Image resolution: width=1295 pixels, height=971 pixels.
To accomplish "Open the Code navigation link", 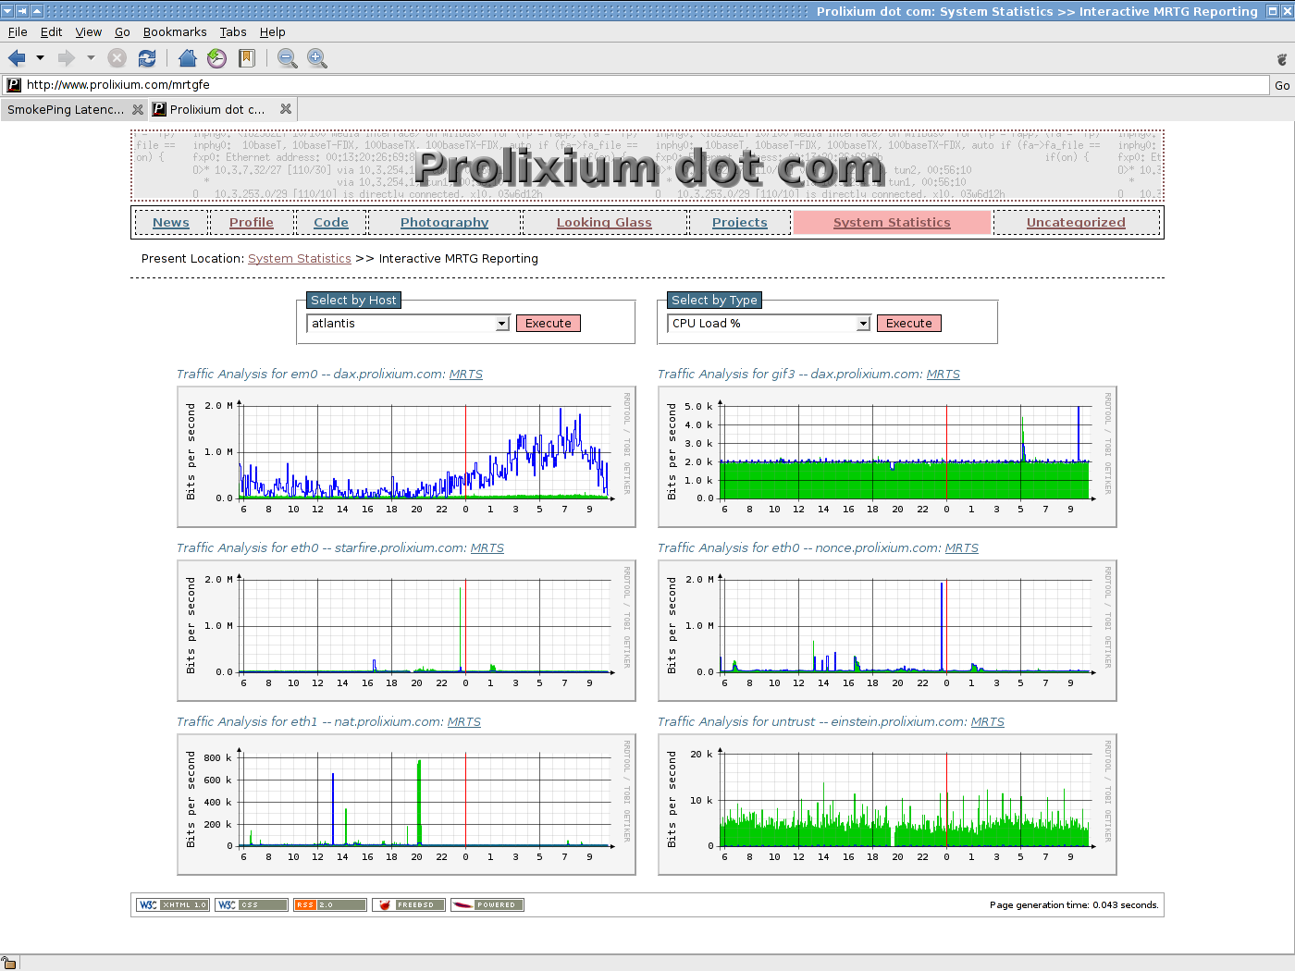I will tap(331, 223).
